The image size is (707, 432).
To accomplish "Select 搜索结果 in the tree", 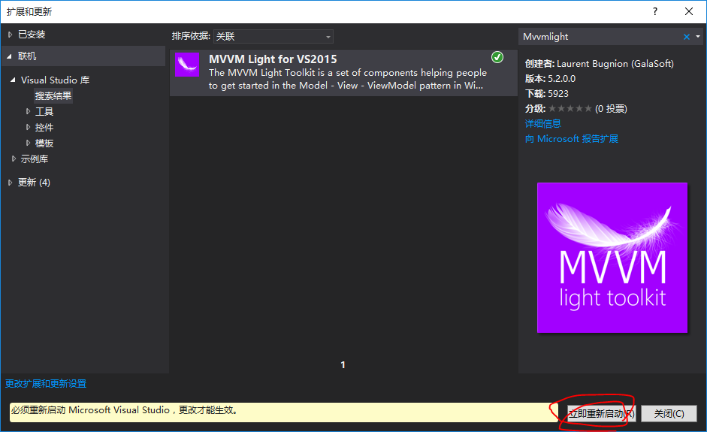I will click(53, 95).
